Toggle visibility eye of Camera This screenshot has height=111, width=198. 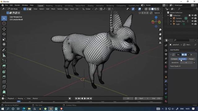click(x=192, y=18)
